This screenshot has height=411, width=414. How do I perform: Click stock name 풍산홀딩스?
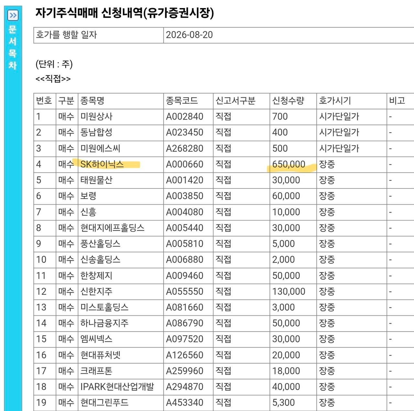[x=100, y=244]
